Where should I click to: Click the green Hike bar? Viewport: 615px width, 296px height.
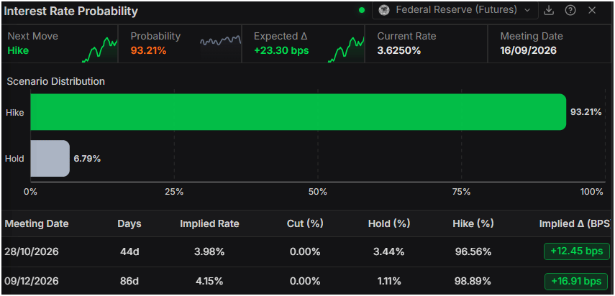pos(299,112)
